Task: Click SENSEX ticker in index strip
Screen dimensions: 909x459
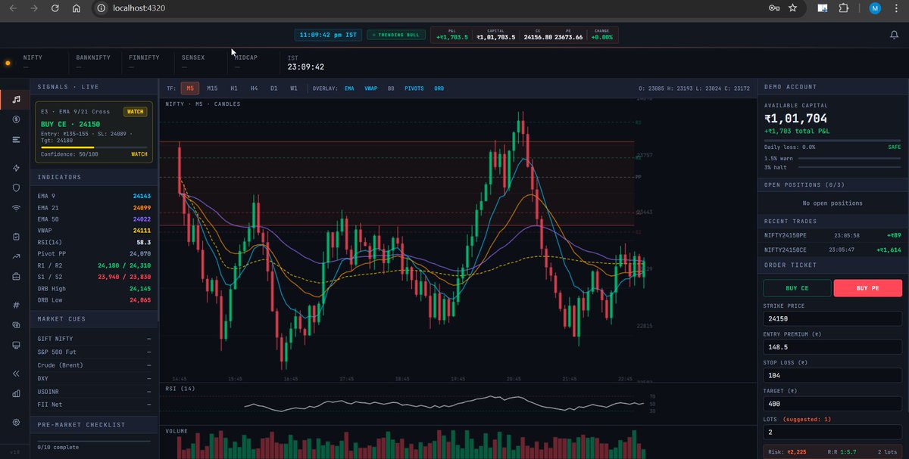Action: point(199,61)
